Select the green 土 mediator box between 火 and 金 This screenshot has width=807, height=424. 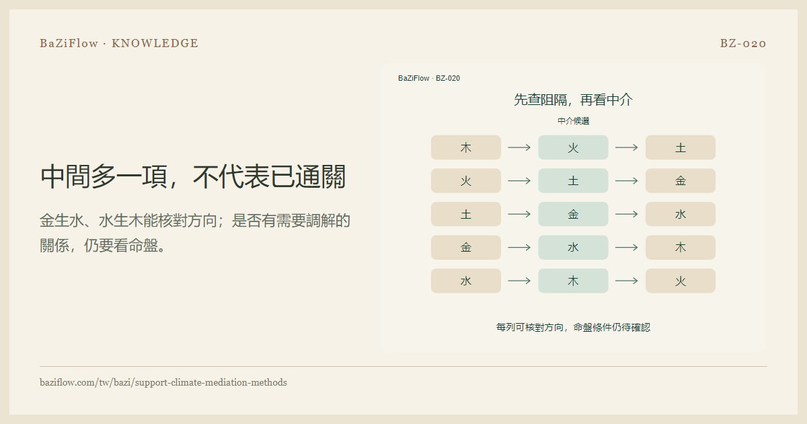(573, 181)
